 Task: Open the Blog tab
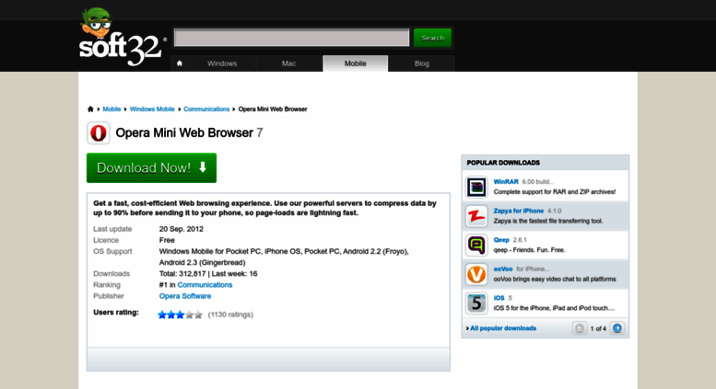(x=421, y=63)
